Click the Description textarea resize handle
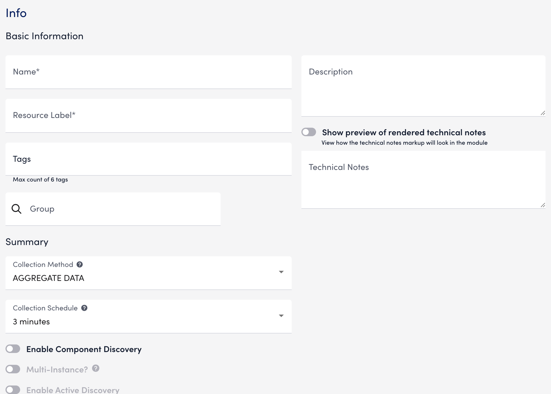Viewport: 551px width, 394px height. click(x=543, y=113)
